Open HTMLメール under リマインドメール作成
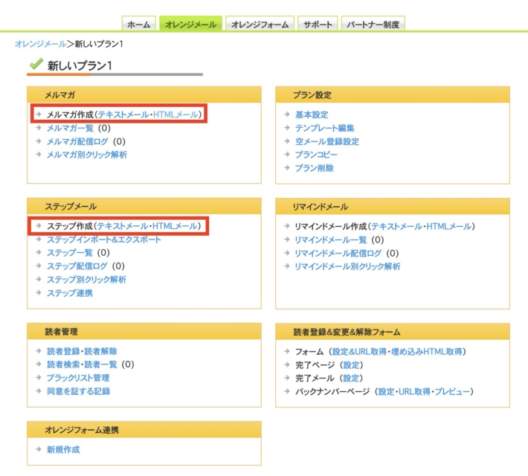Viewport: 528px width, 476px height. (x=449, y=226)
